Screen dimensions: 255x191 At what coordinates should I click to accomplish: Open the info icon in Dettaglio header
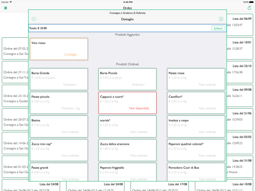[x=221, y=19]
